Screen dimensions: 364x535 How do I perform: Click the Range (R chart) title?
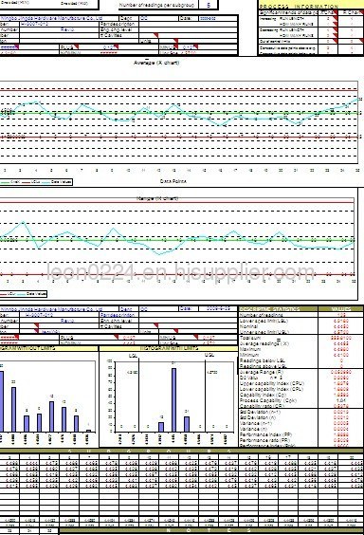[x=157, y=198]
